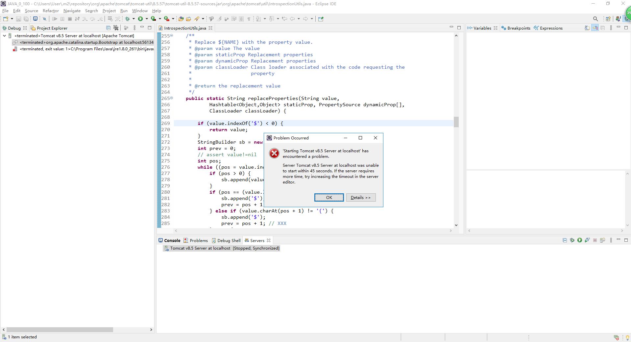Click Details >> button in dialog
The image size is (631, 342).
click(x=361, y=197)
